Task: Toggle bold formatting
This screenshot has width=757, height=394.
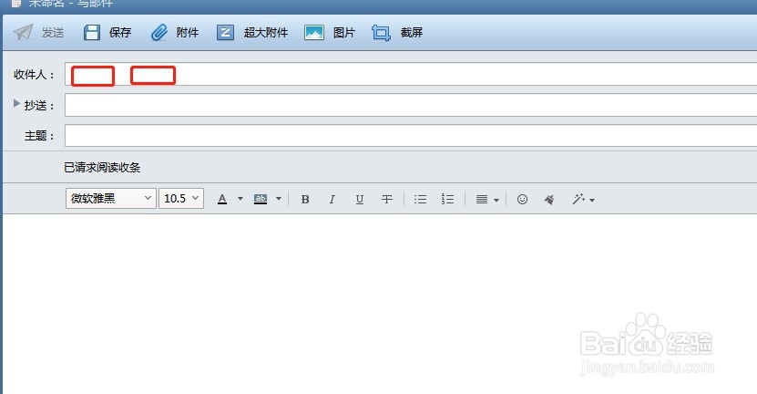Action: coord(305,199)
